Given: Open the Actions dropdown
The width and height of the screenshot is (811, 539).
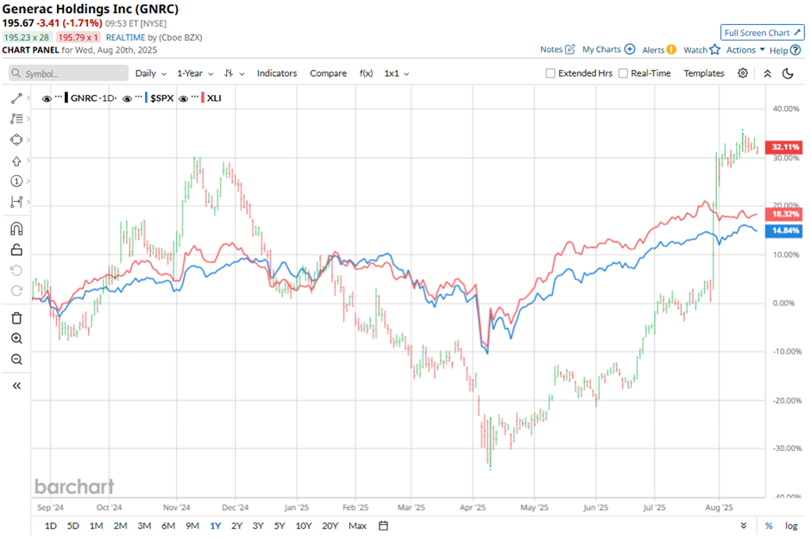Looking at the screenshot, I should click(x=745, y=50).
